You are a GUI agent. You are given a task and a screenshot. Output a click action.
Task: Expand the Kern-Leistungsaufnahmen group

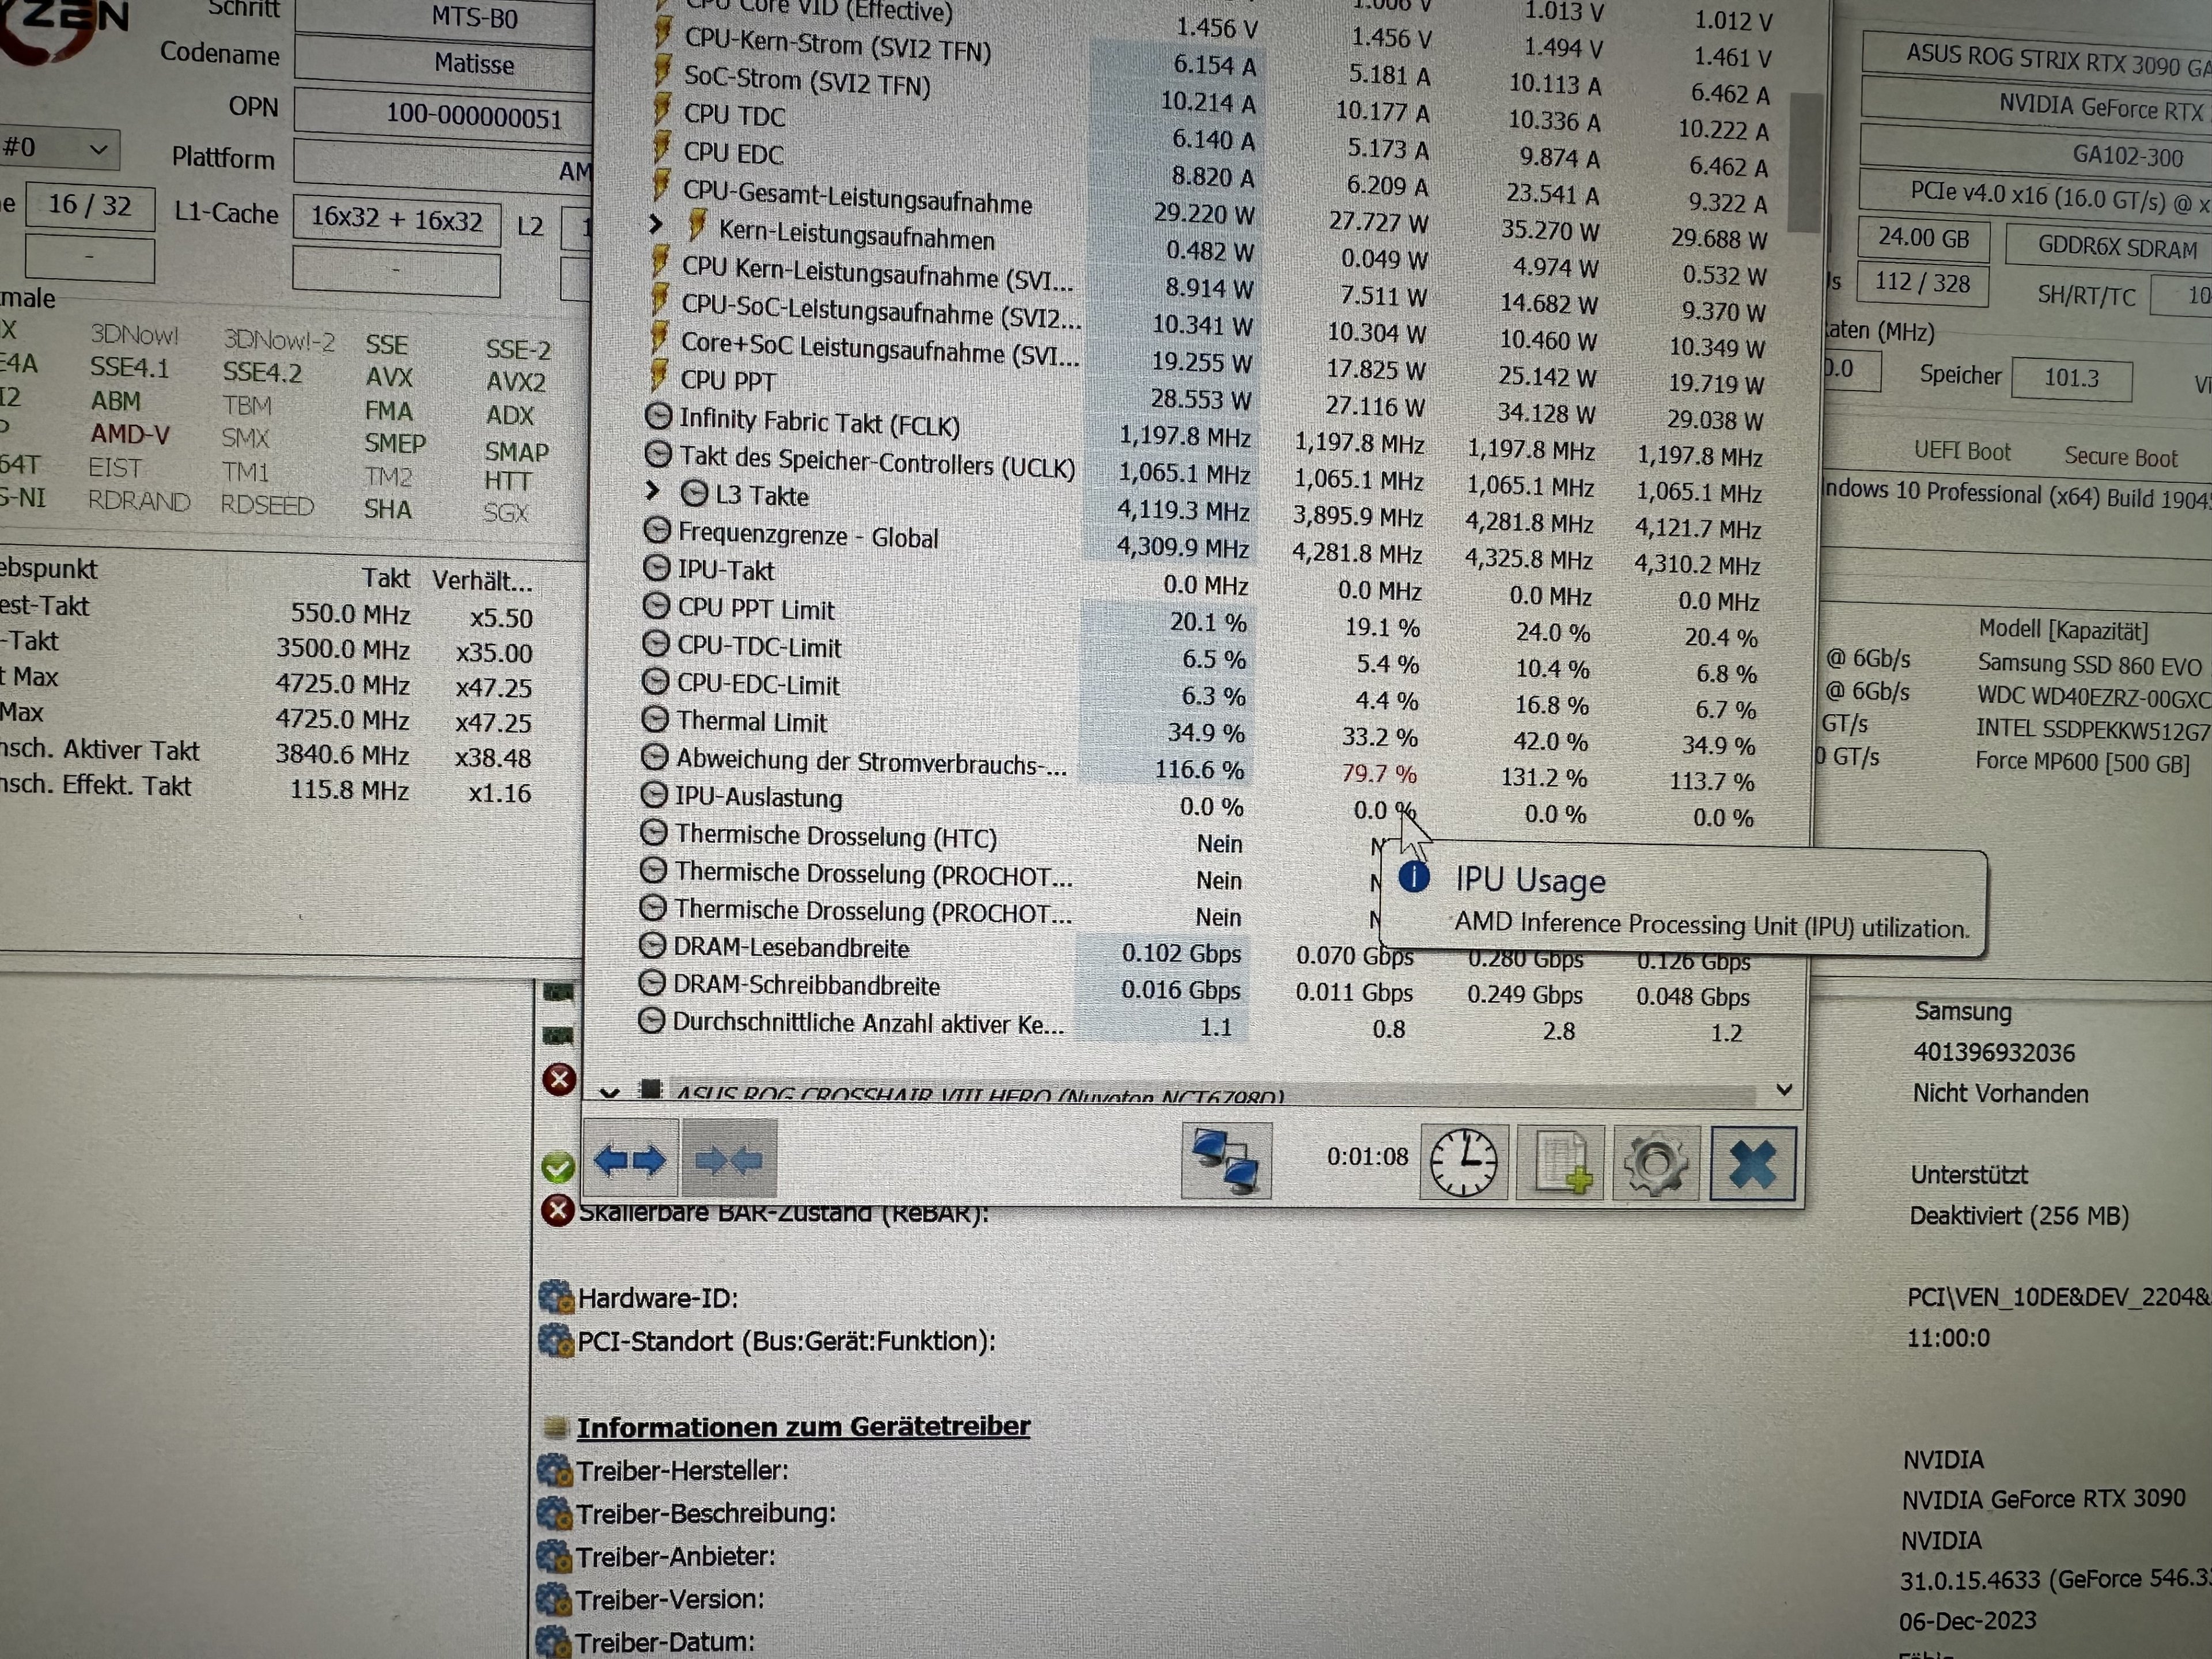(656, 225)
